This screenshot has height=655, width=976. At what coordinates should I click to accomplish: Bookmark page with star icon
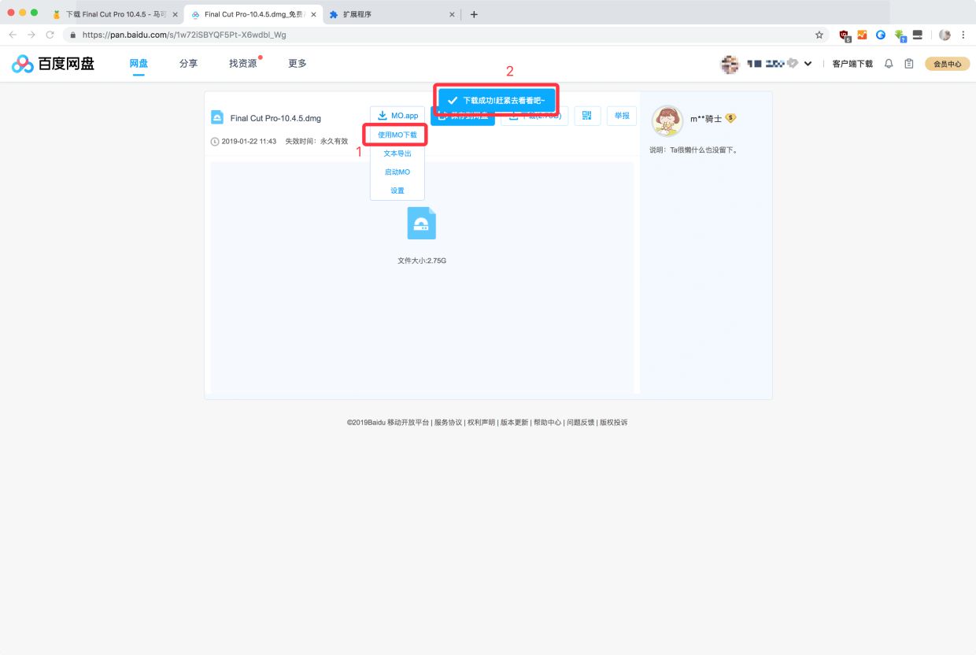coord(819,35)
